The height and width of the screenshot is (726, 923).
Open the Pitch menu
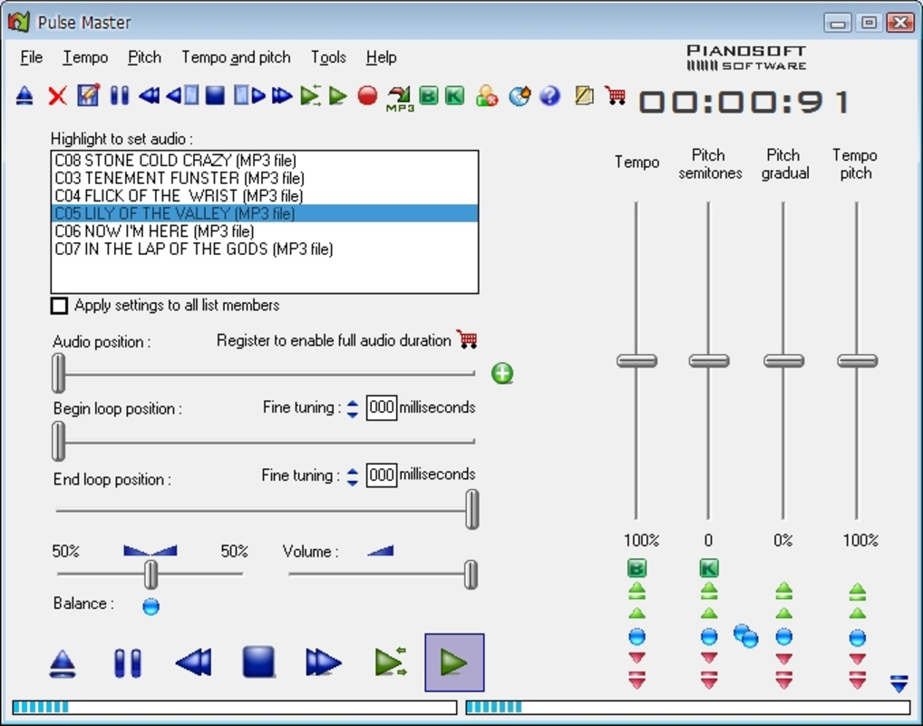coord(144,57)
